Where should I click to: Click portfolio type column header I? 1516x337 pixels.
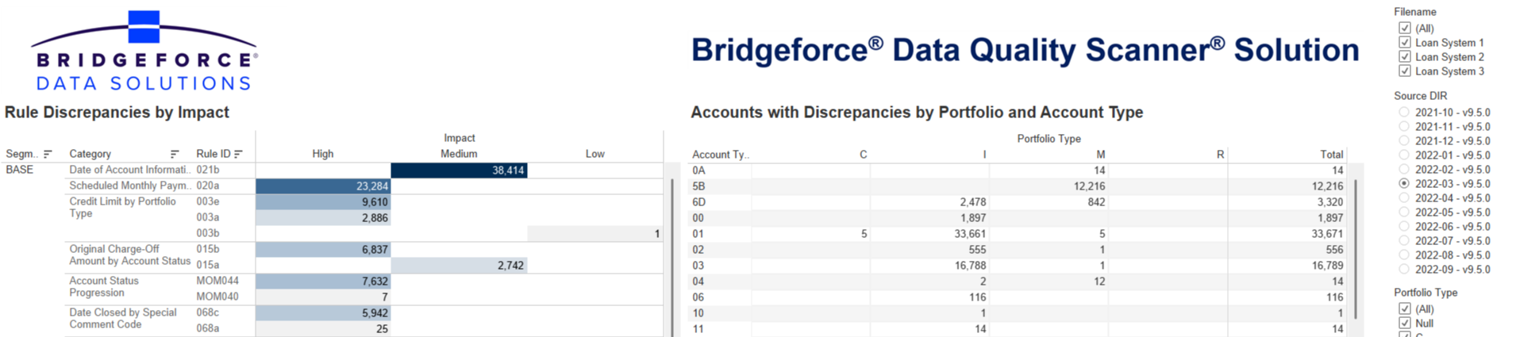tap(984, 155)
